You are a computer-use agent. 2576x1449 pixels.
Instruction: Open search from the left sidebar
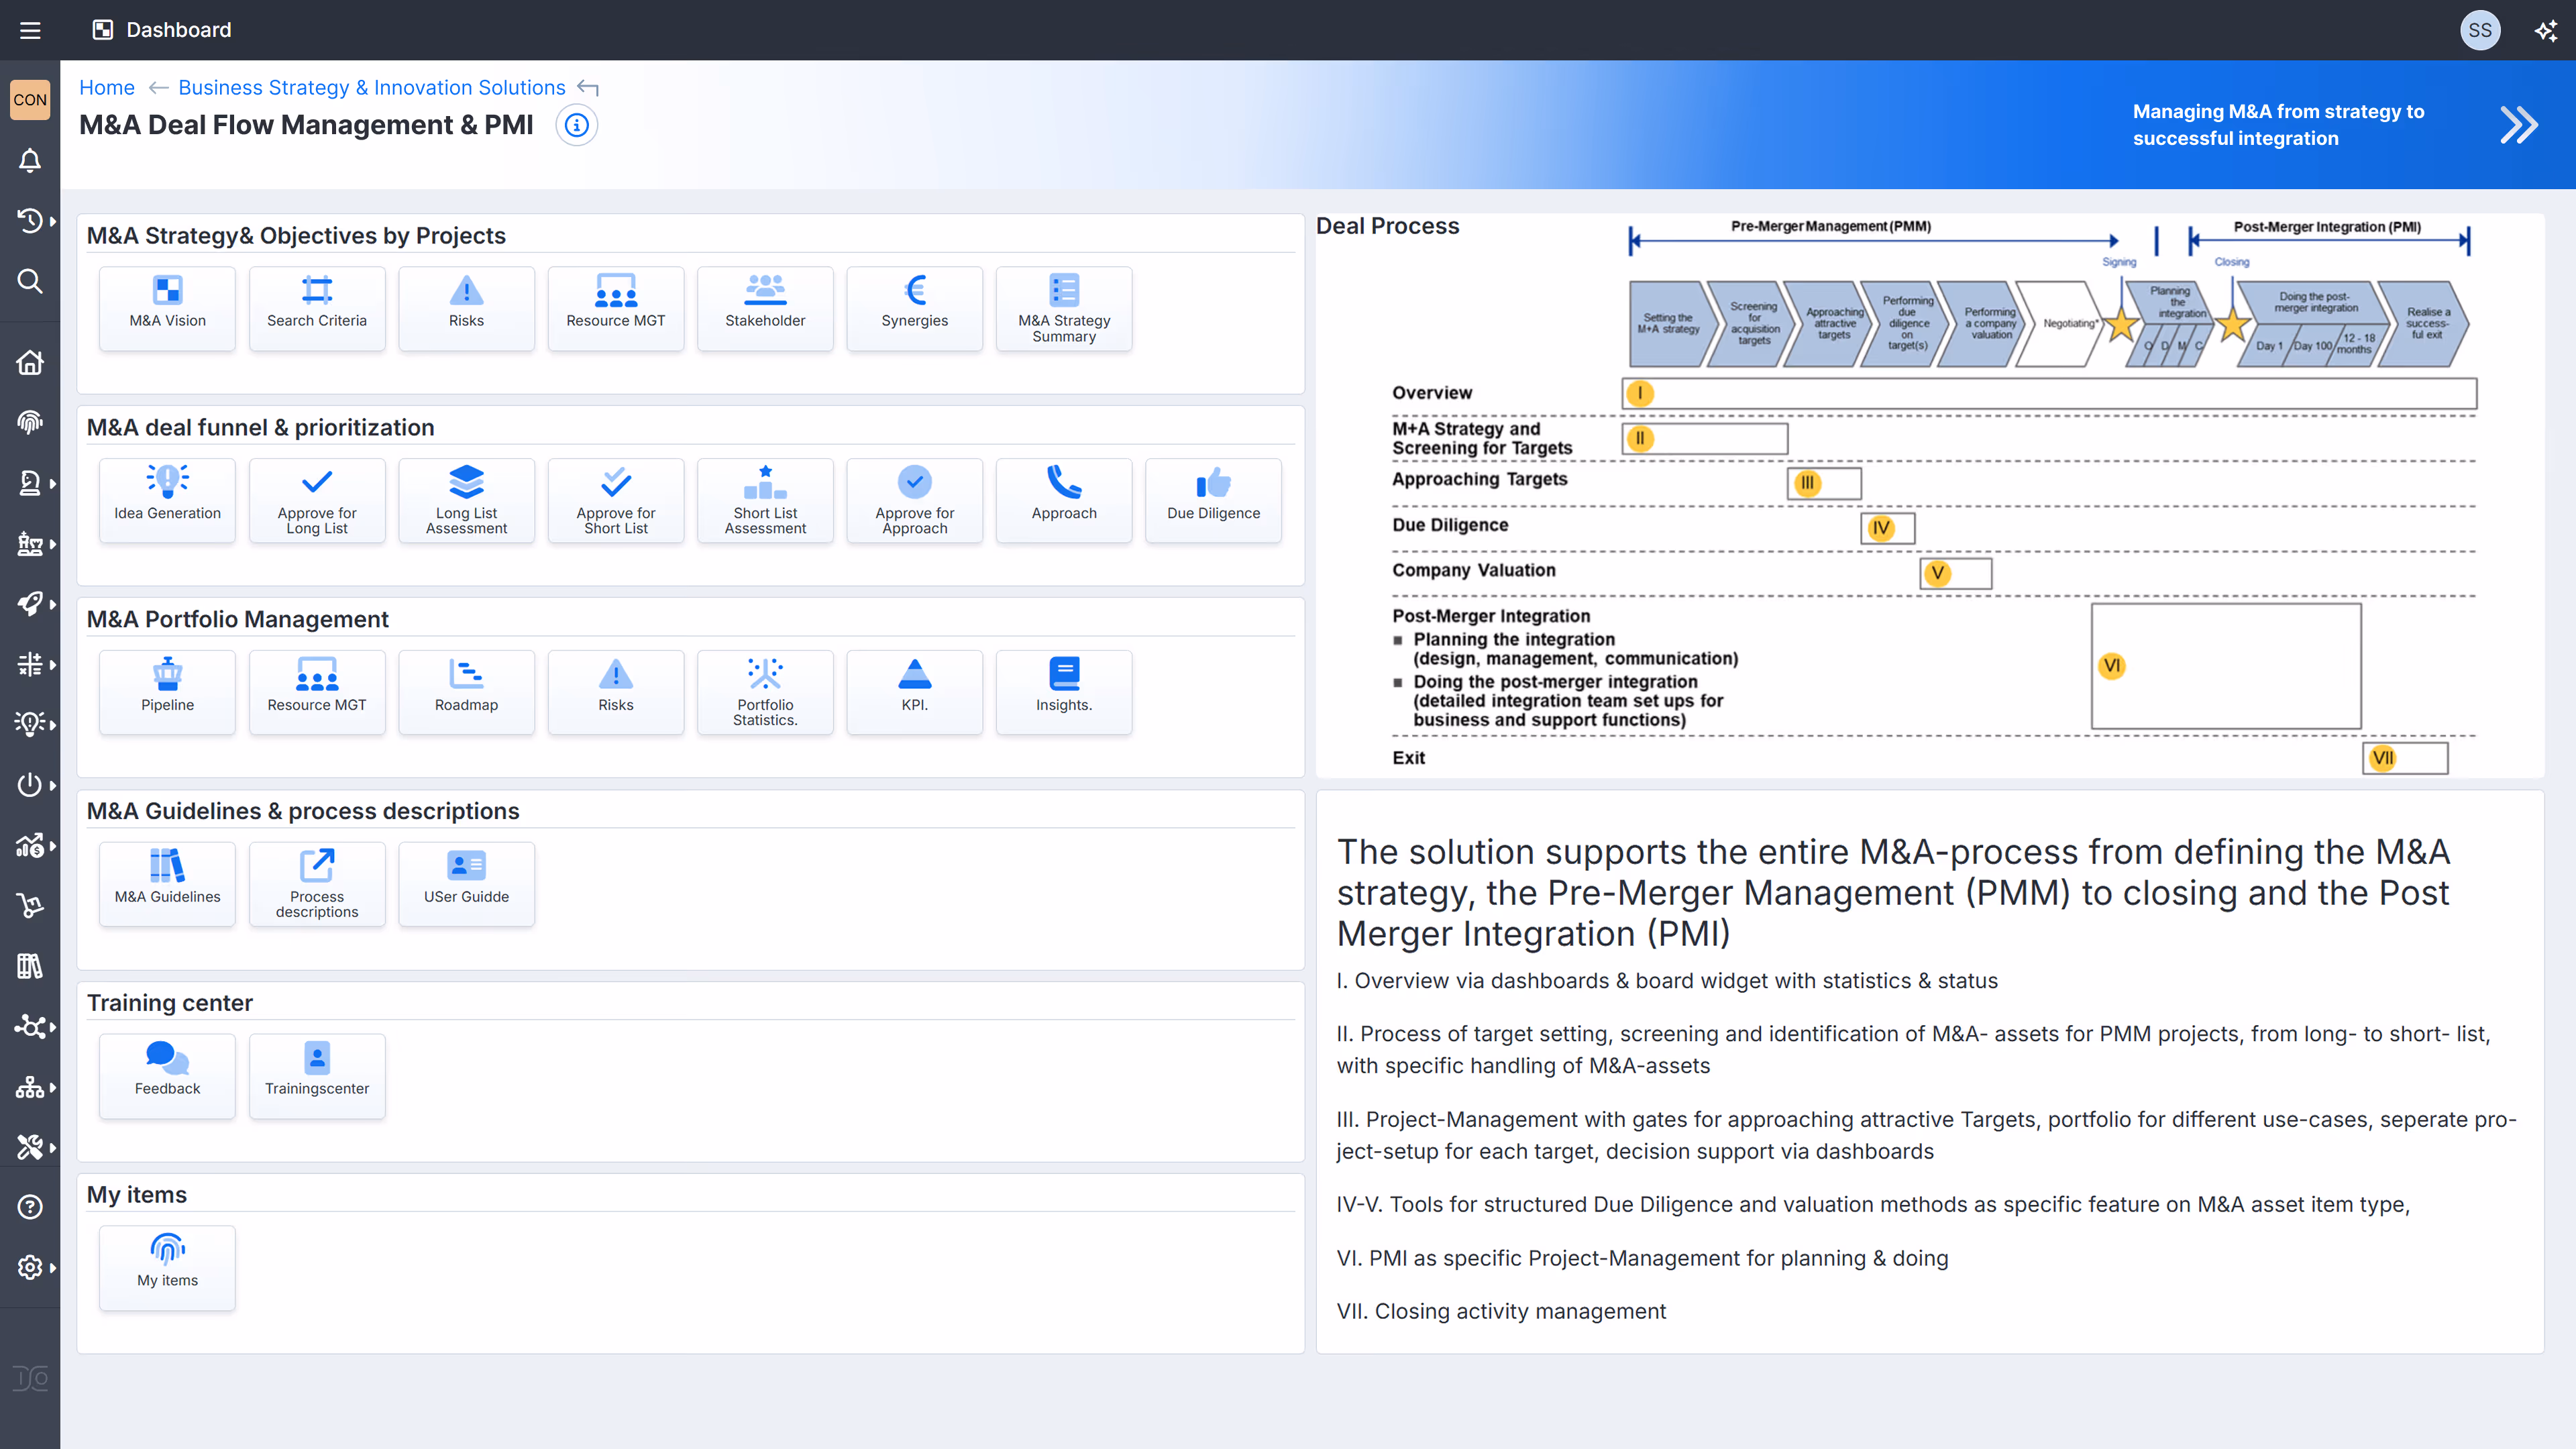pos(30,281)
